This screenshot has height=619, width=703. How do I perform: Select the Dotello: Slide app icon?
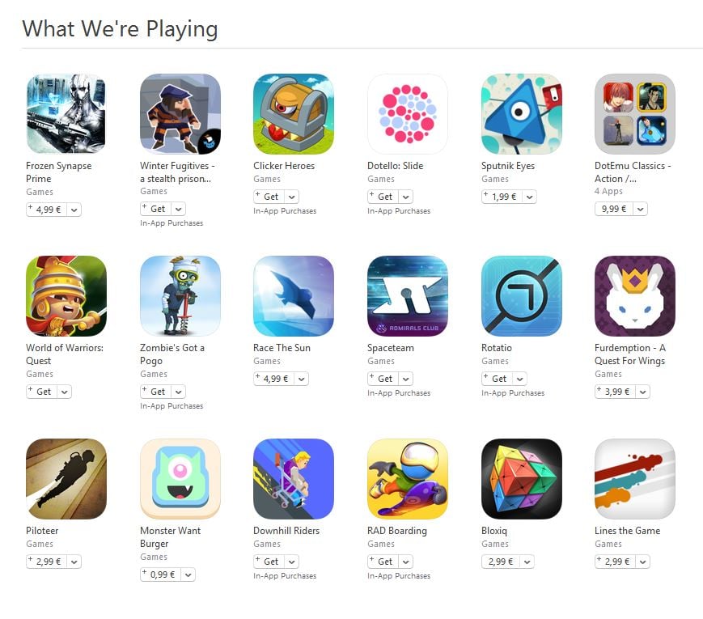pos(408,114)
